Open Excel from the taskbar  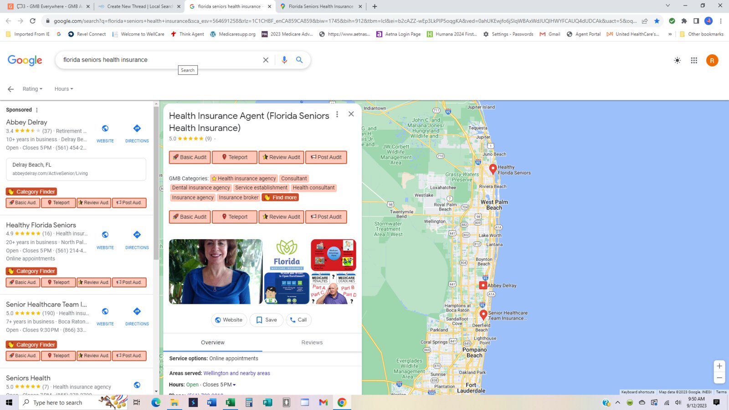(230, 402)
